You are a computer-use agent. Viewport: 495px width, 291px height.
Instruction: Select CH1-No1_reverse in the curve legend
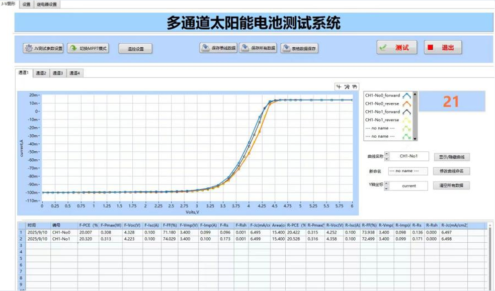pyautogui.click(x=383, y=120)
